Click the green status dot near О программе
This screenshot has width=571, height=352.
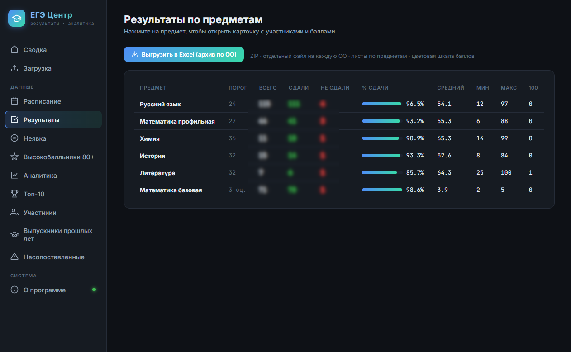pos(94,290)
